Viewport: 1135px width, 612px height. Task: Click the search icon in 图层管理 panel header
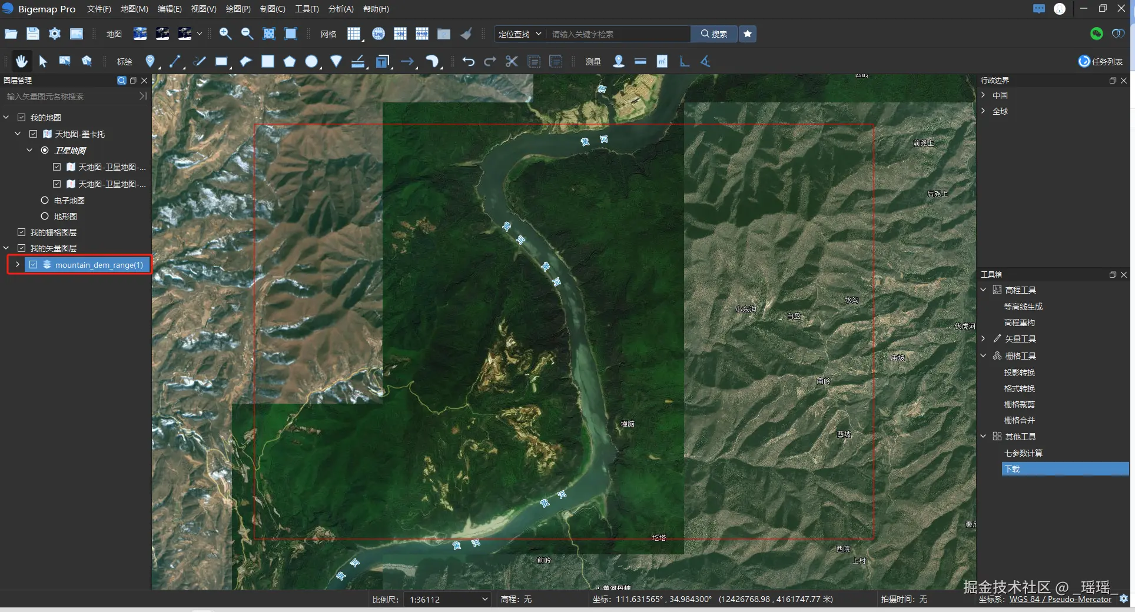coord(121,81)
